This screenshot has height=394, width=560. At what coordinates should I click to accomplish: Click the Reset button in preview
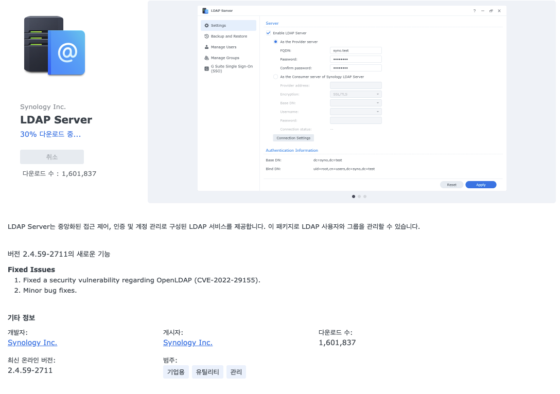coord(452,185)
